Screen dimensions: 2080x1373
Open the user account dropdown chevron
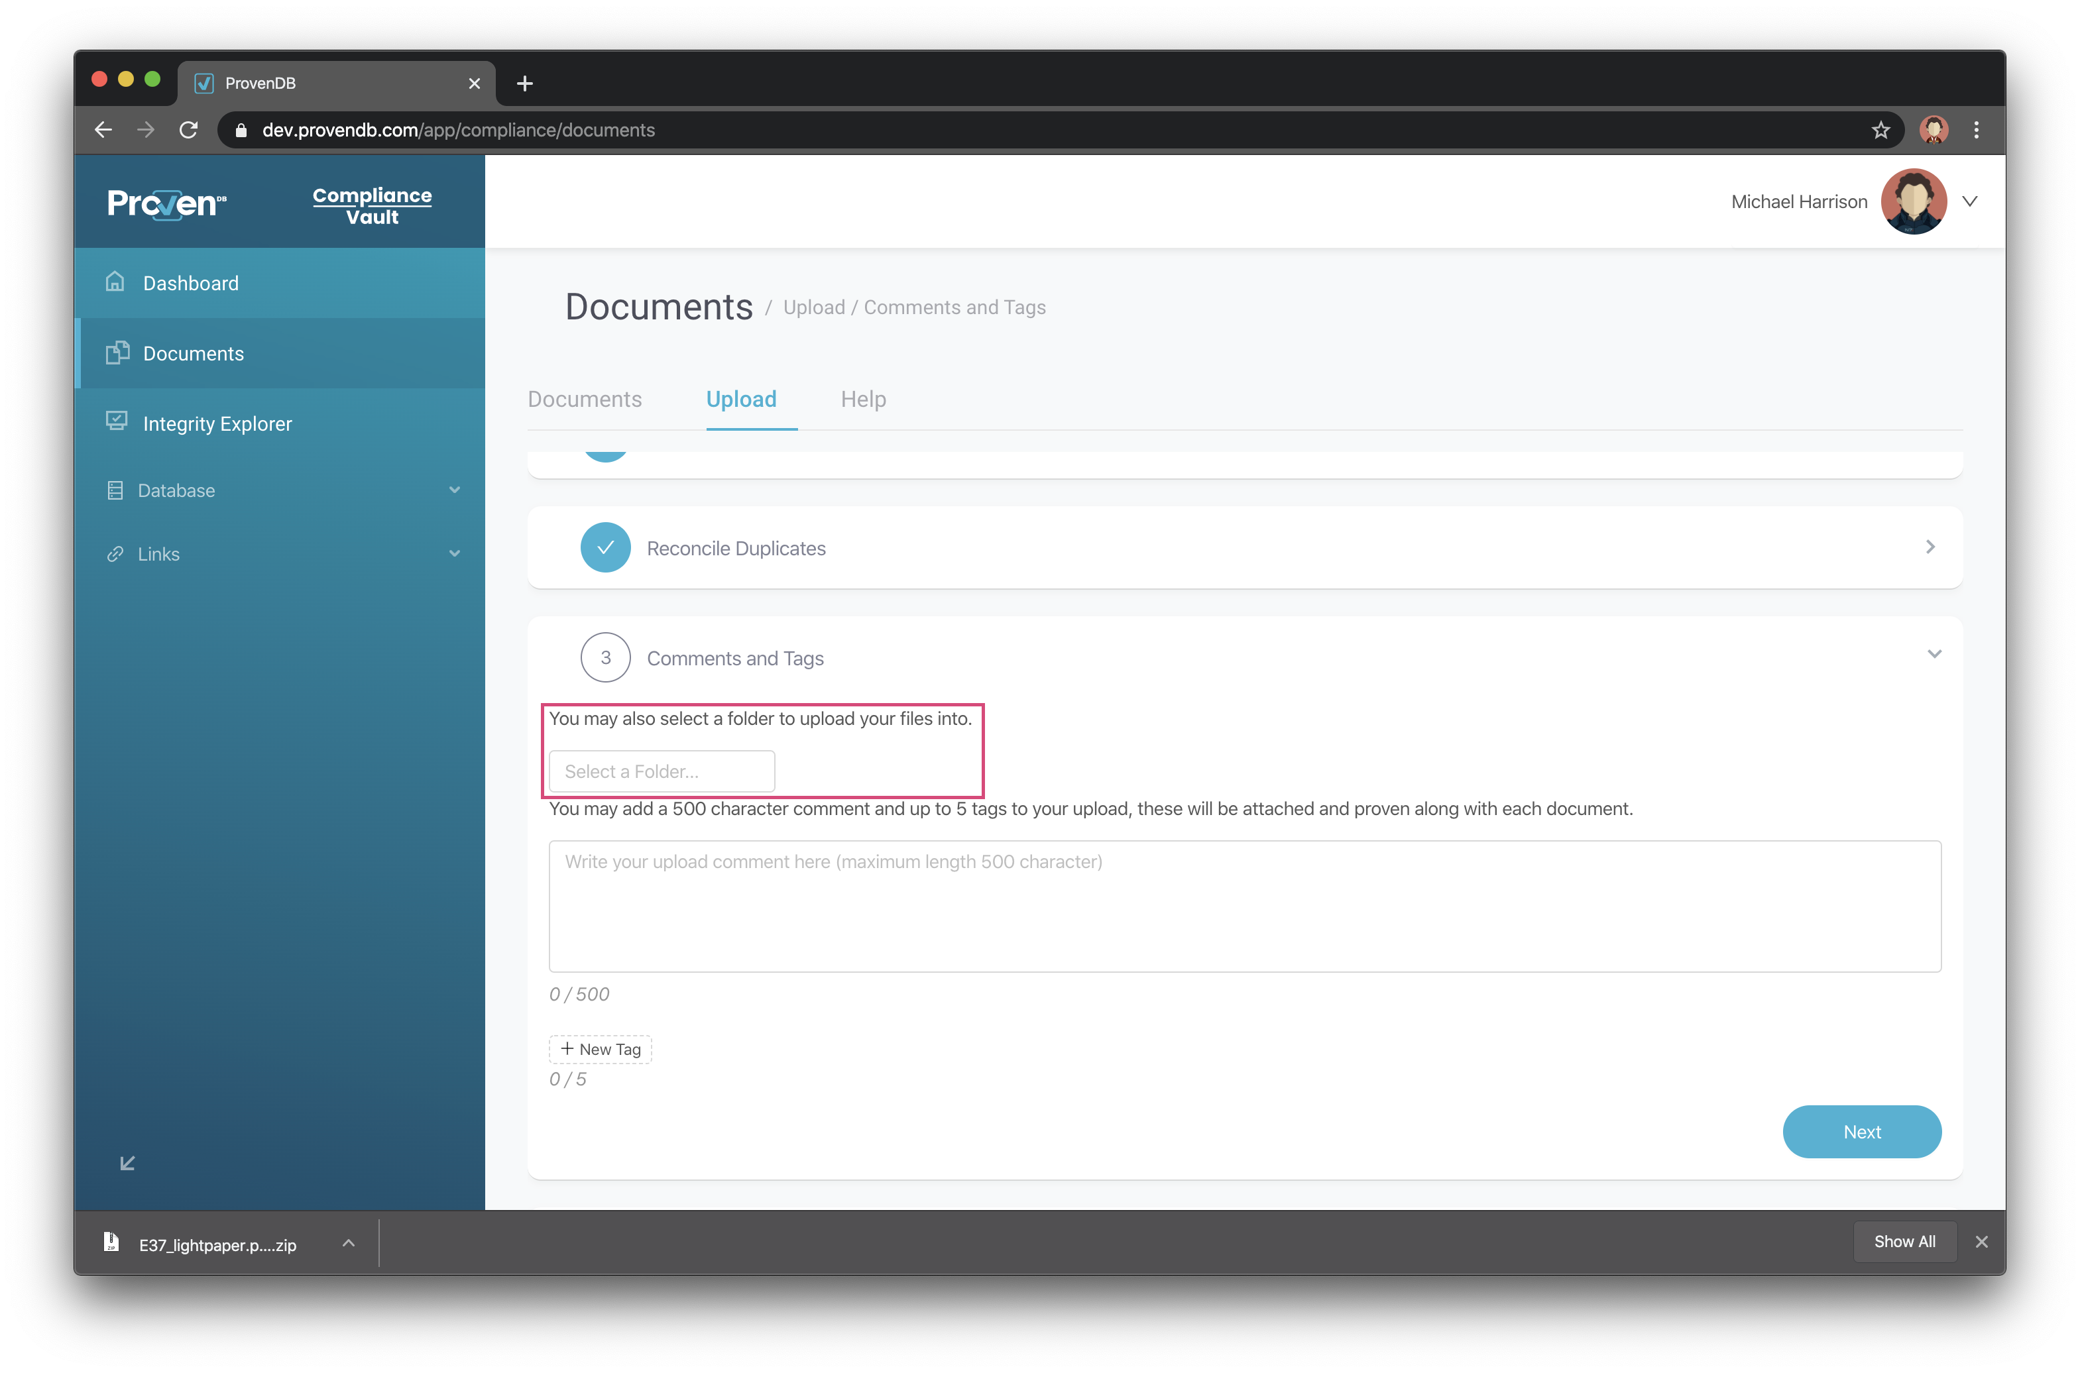pos(1970,201)
